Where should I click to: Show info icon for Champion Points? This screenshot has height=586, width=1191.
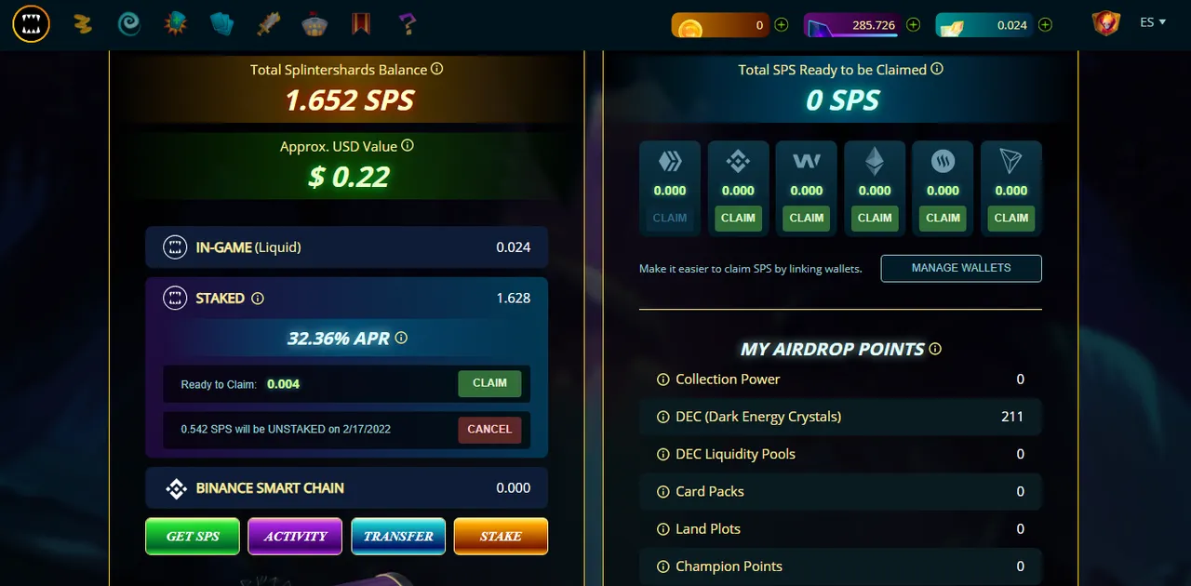(x=663, y=566)
